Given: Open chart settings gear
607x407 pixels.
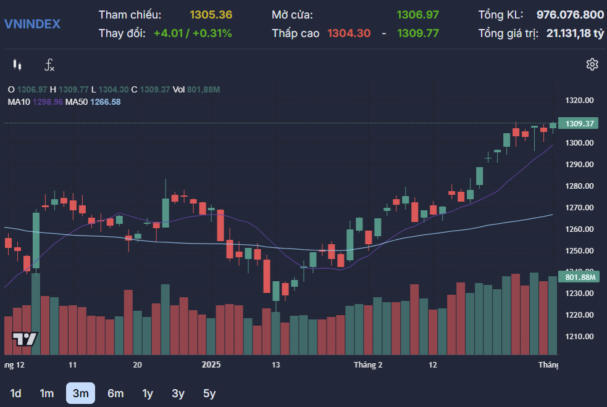Looking at the screenshot, I should [x=592, y=64].
